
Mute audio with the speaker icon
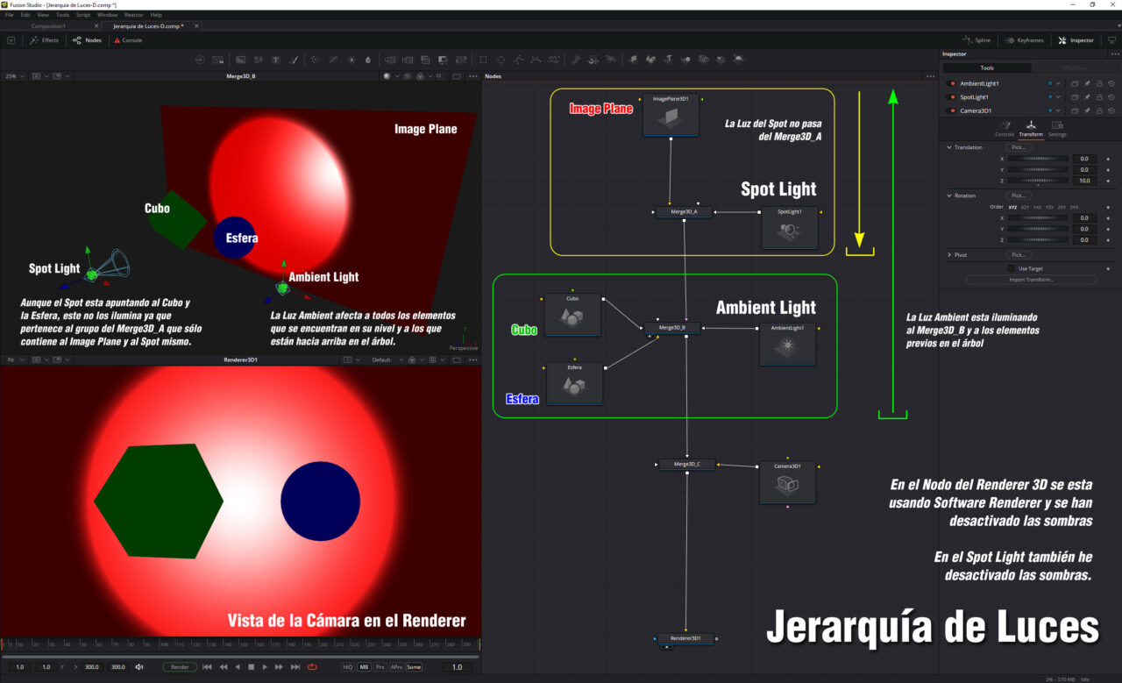(138, 667)
